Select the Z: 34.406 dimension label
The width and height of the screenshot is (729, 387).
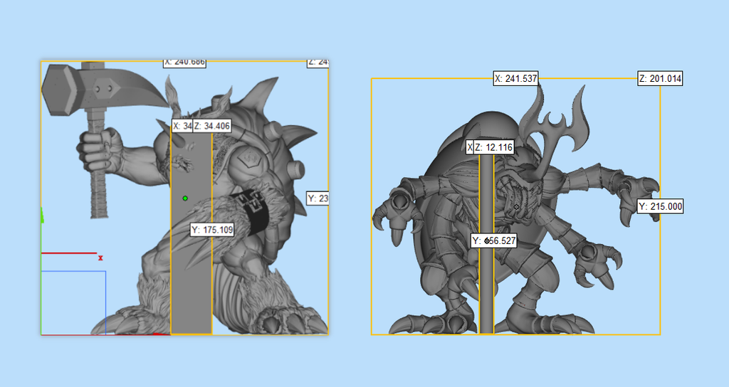[211, 126]
